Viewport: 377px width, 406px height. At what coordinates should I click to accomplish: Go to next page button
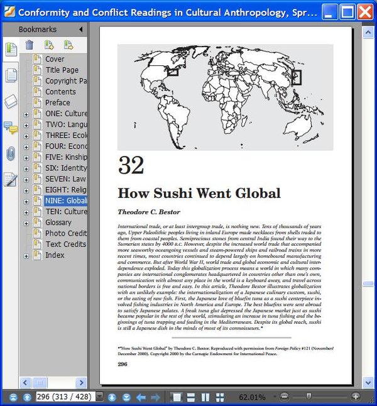(112, 397)
